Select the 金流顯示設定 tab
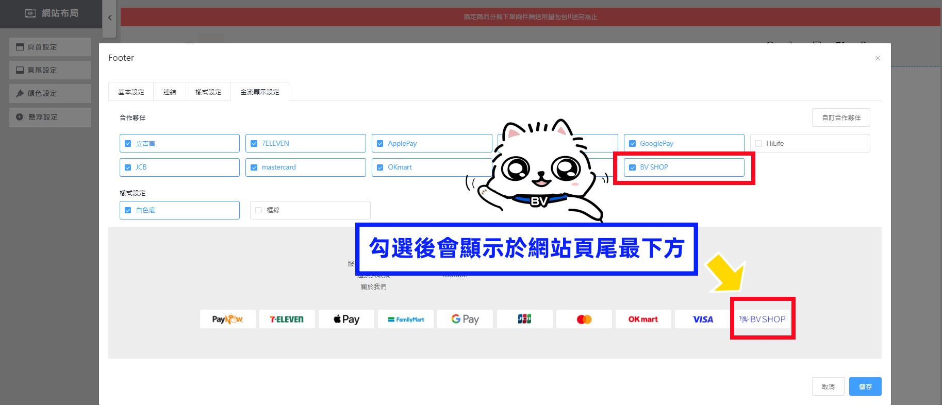The width and height of the screenshot is (942, 405). click(260, 92)
